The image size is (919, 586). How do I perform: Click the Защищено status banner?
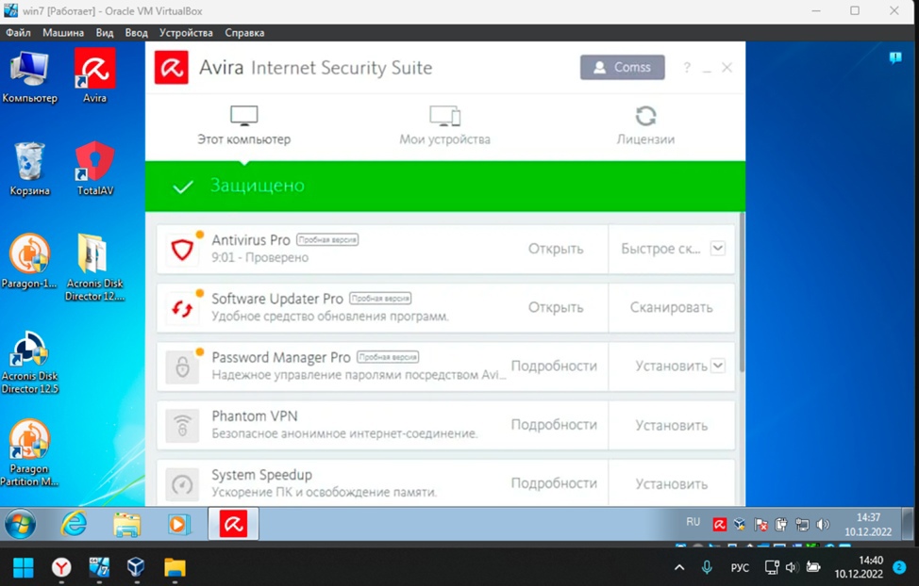[445, 187]
